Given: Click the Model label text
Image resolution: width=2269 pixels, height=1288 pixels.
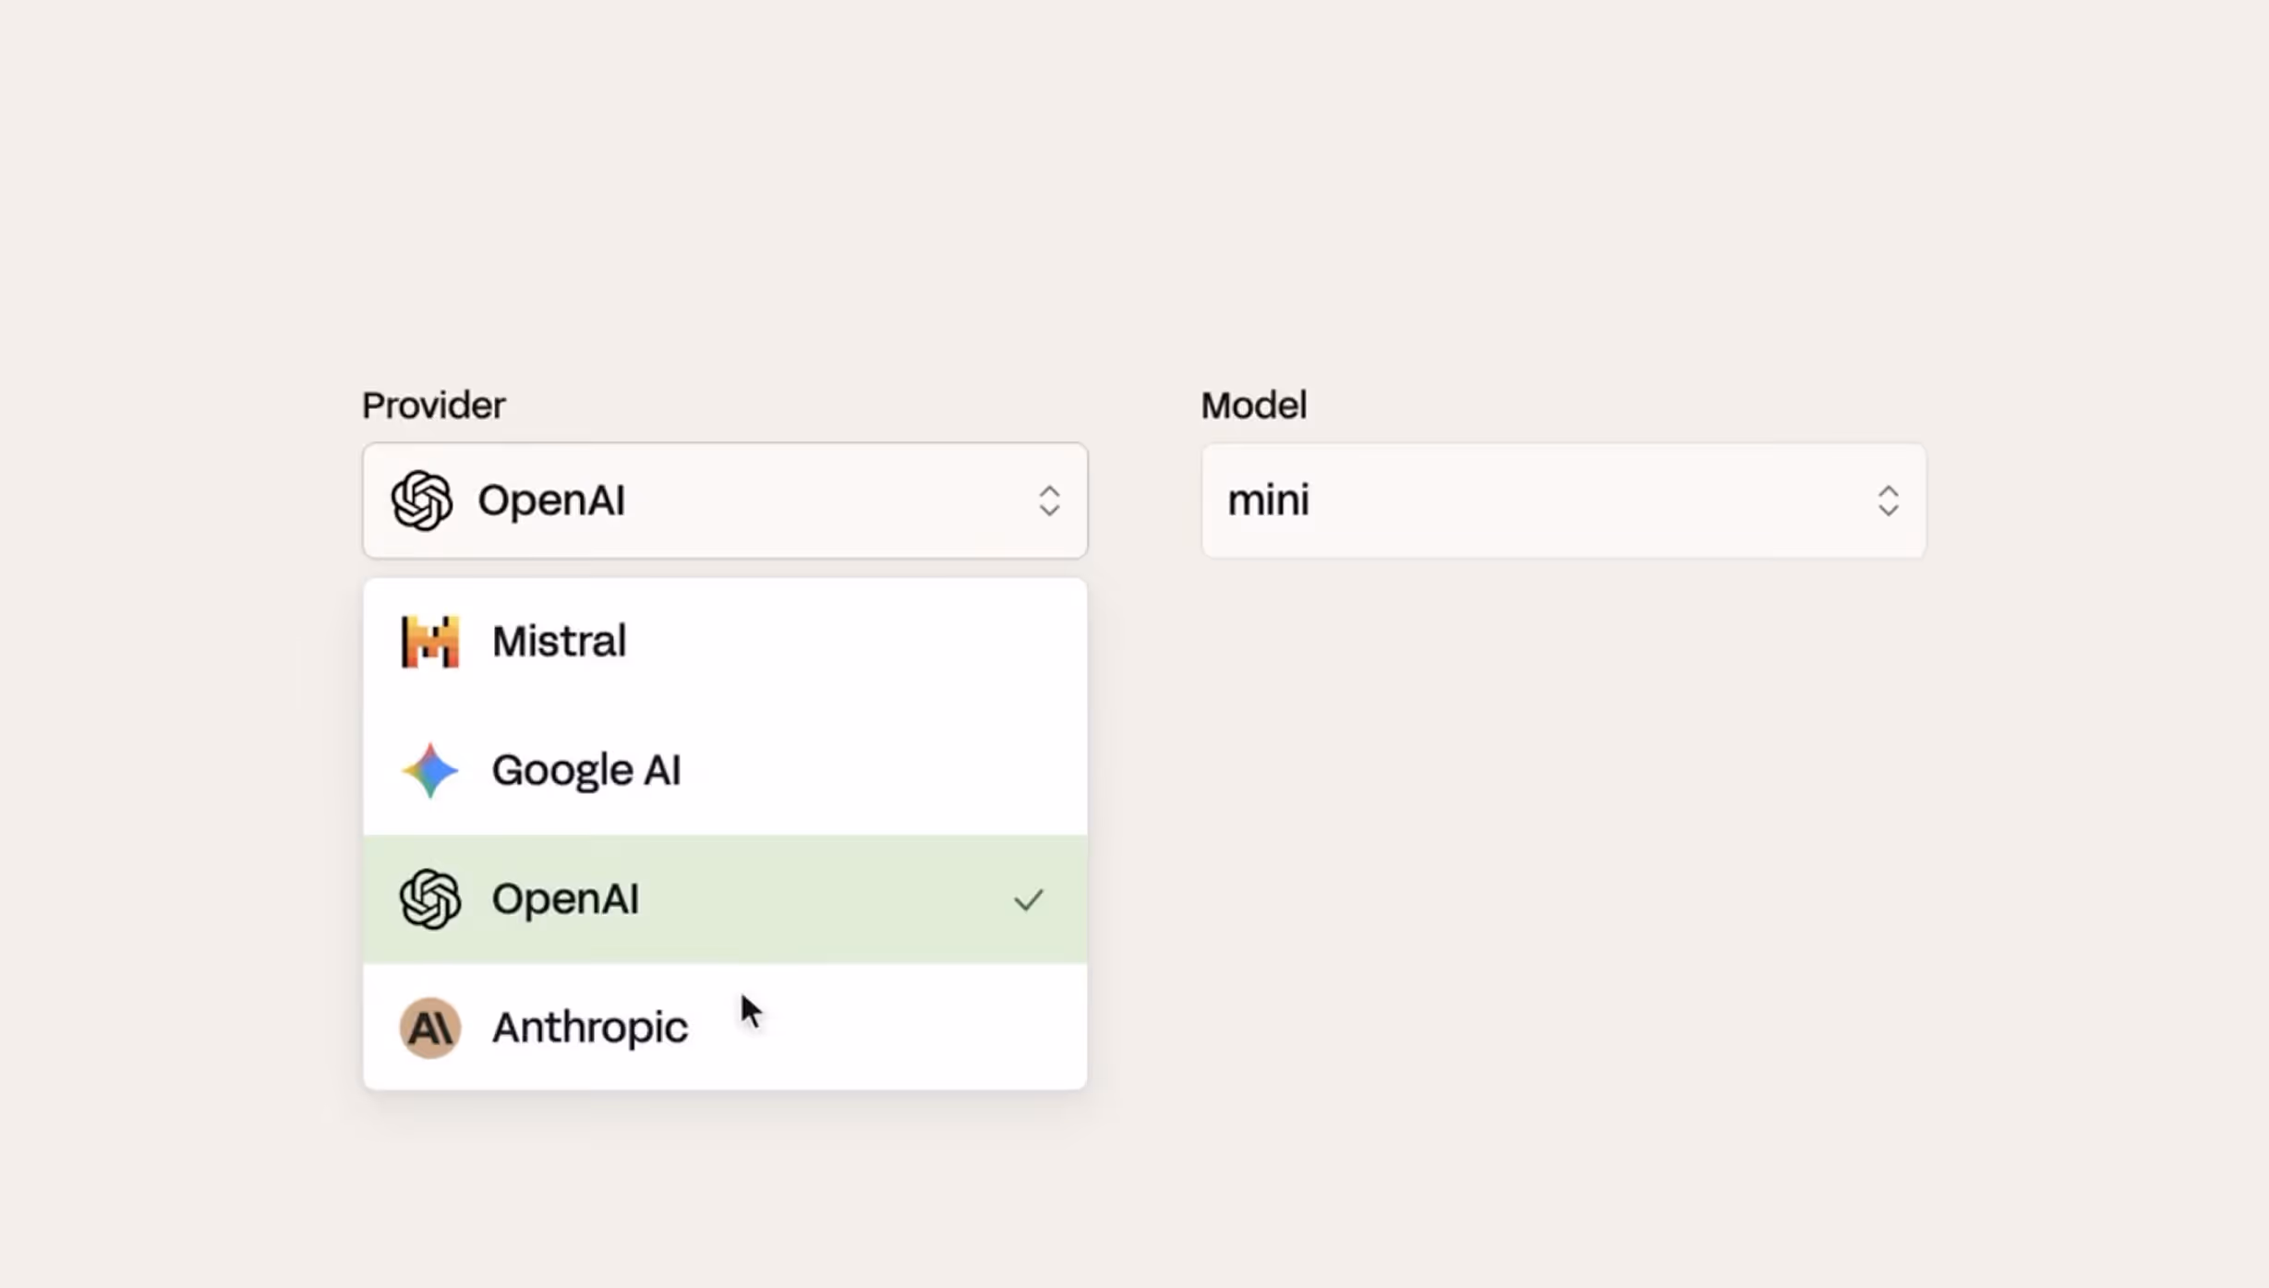Looking at the screenshot, I should 1254,405.
